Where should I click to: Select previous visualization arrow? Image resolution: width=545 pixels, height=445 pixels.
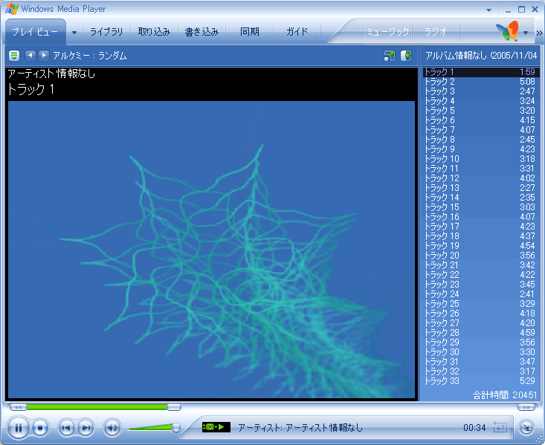30,55
